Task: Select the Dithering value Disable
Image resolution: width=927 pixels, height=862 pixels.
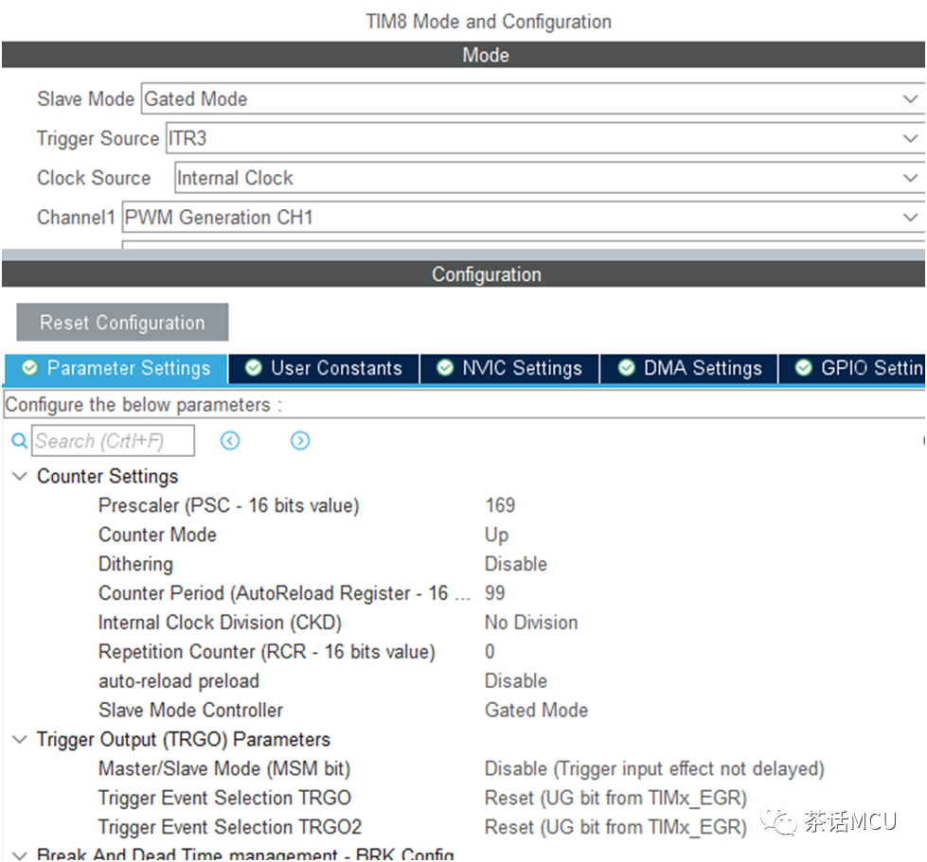Action: tap(516, 564)
